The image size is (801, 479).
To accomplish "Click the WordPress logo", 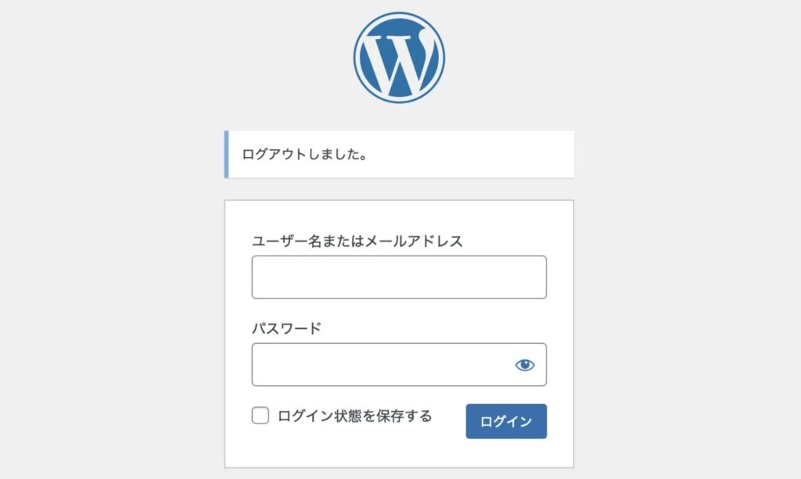I will [399, 56].
